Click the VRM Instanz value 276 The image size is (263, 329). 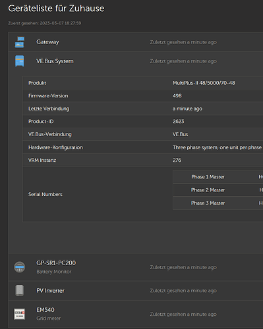coord(177,160)
